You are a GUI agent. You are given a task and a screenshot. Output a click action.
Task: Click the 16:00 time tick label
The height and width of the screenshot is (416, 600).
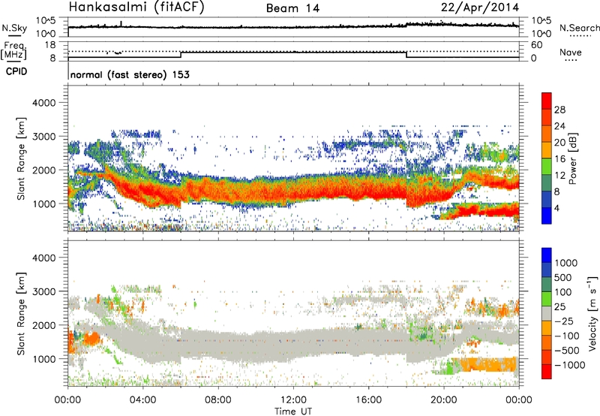pos(368,400)
